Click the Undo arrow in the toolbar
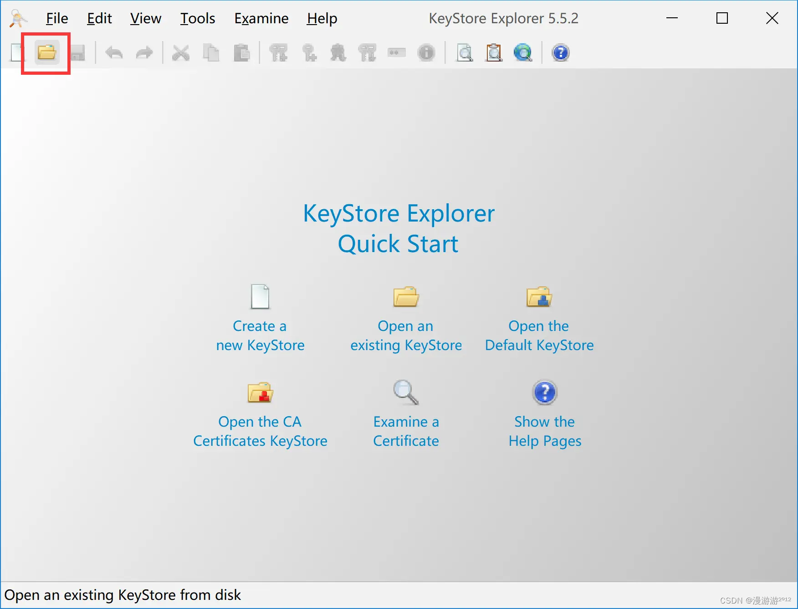This screenshot has width=798, height=609. click(114, 53)
